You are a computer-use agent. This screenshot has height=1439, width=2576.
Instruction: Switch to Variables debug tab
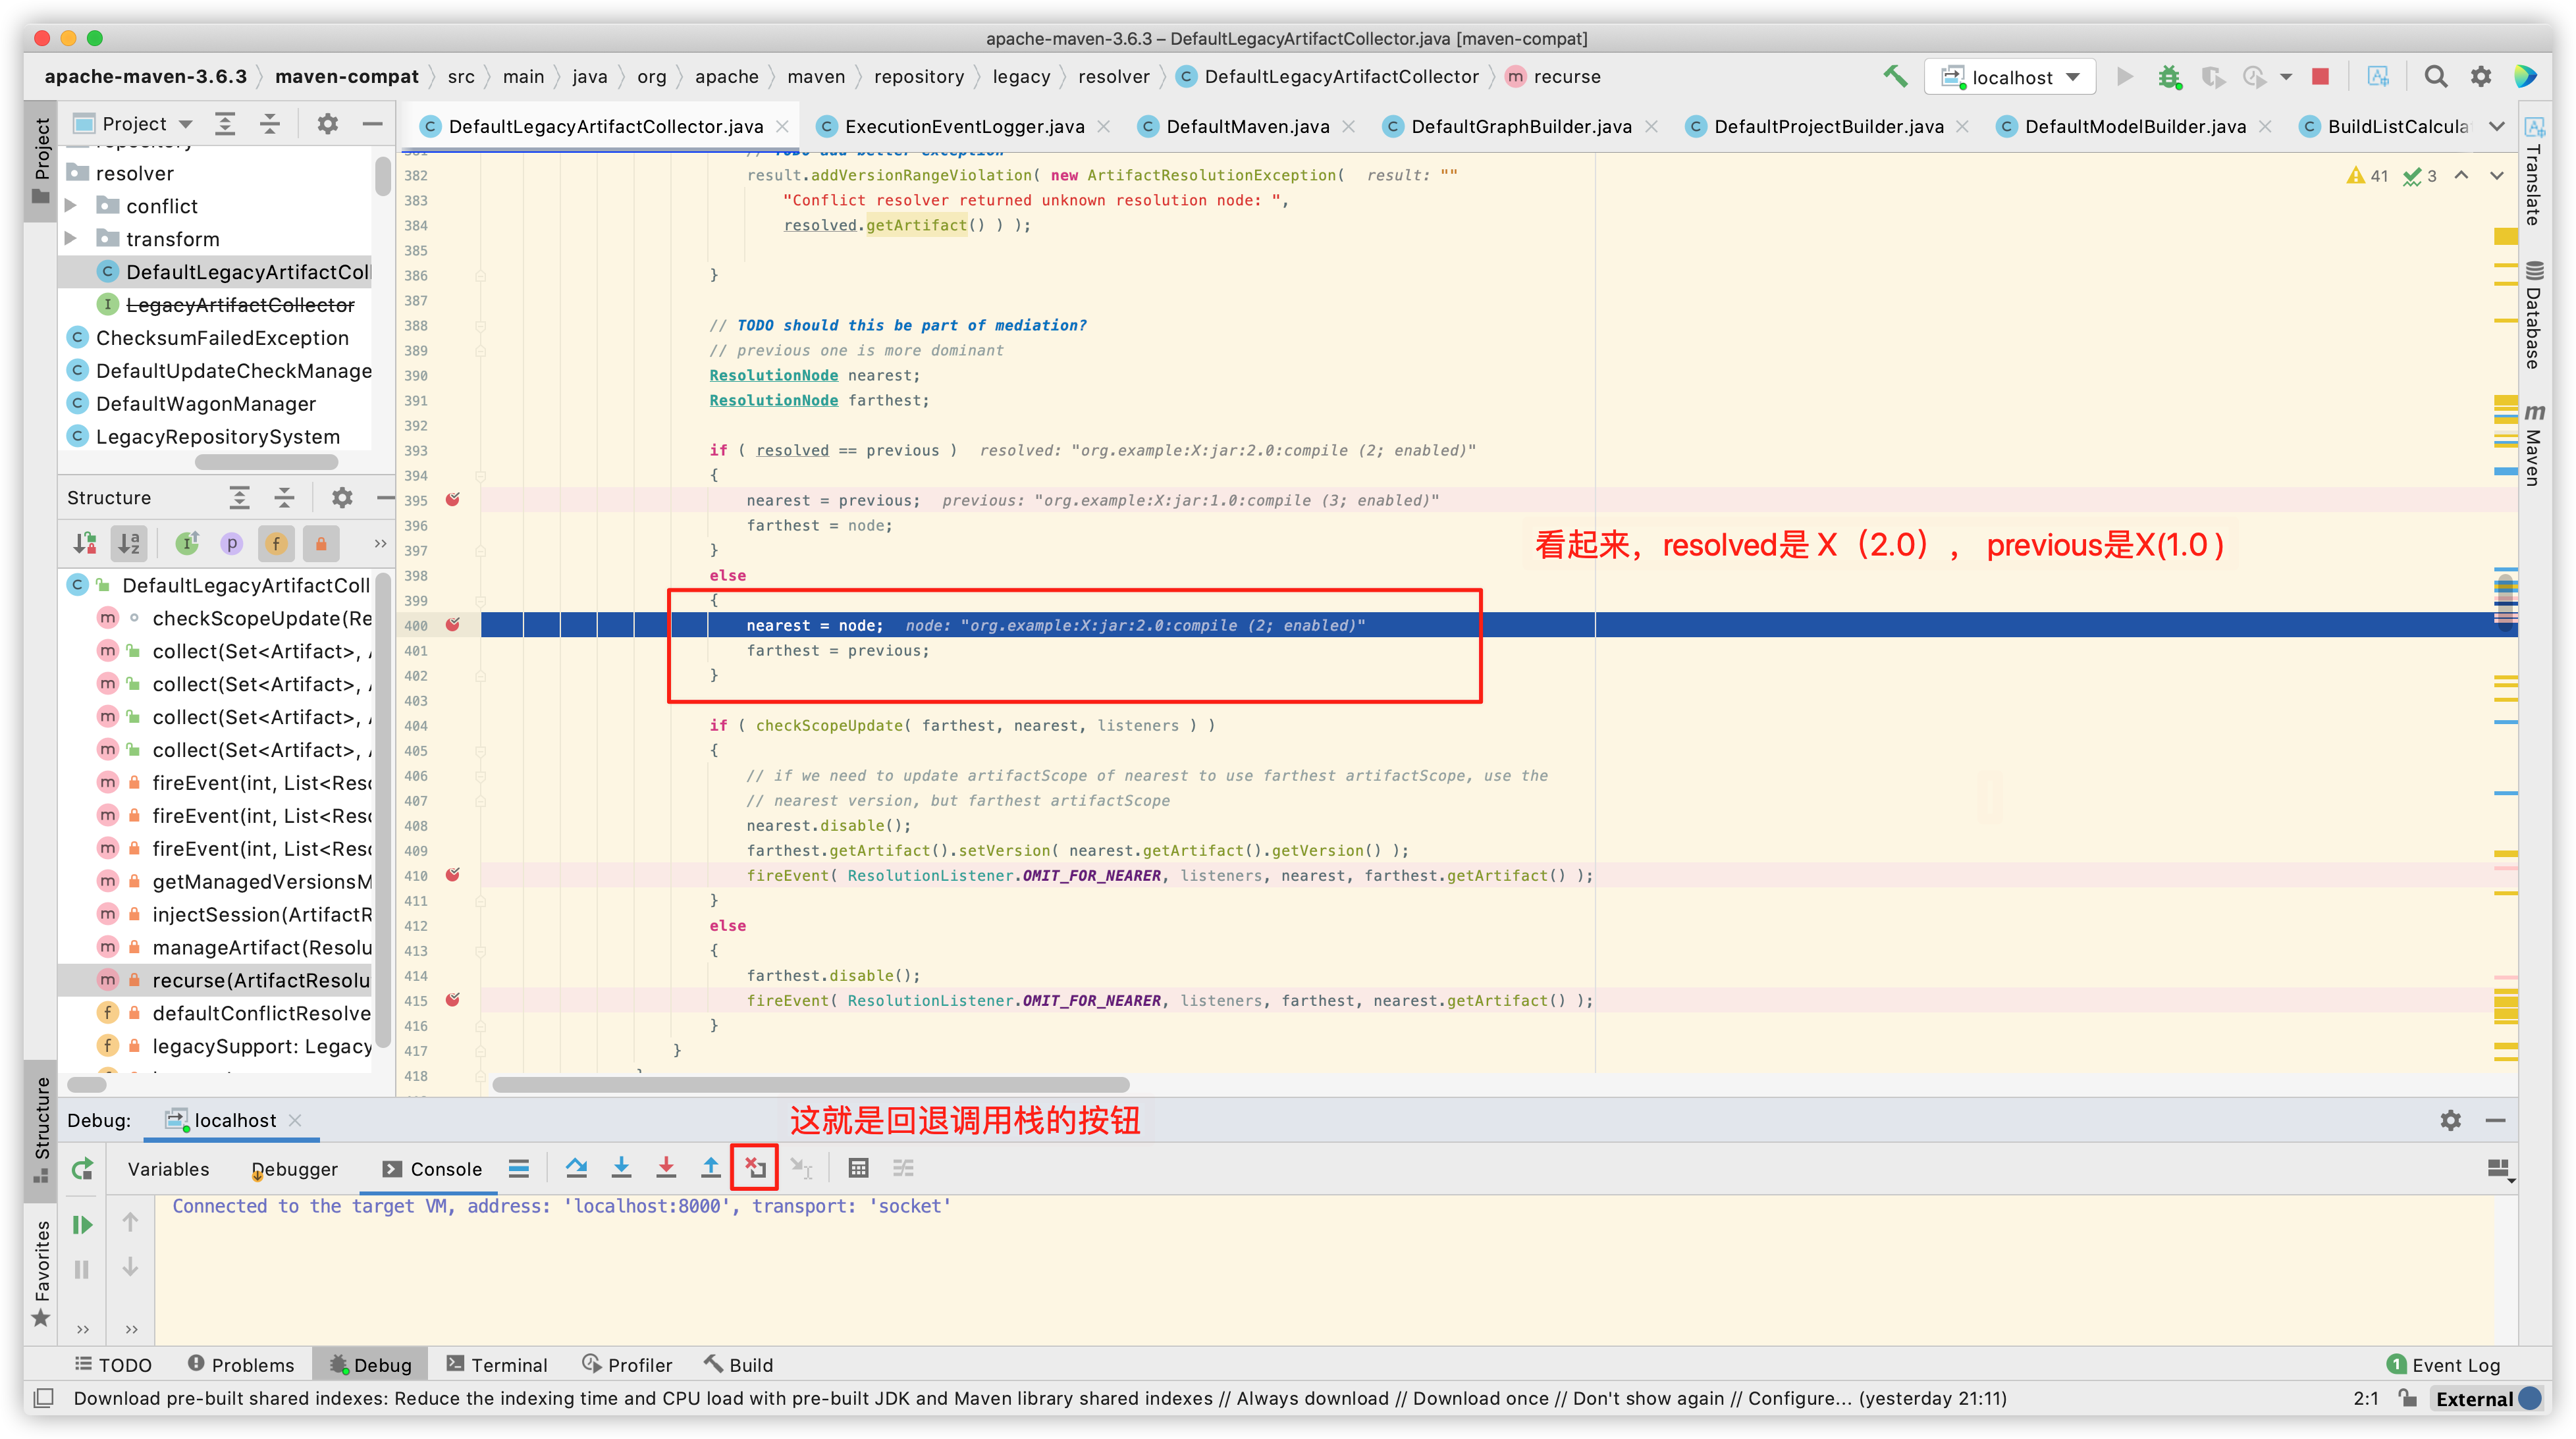168,1168
